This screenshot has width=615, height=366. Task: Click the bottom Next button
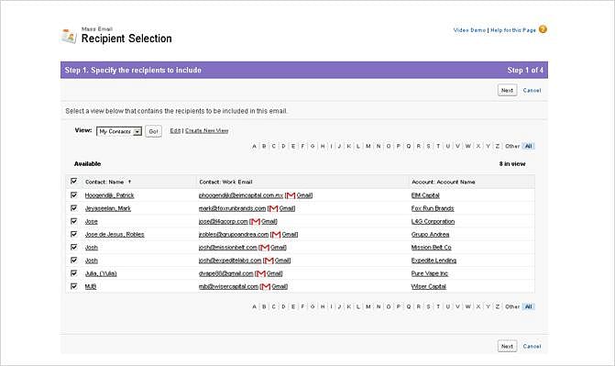tap(507, 347)
